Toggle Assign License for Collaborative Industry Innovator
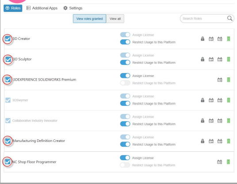Image resolution: width=237 pixels, height=184 pixels. tap(125, 117)
